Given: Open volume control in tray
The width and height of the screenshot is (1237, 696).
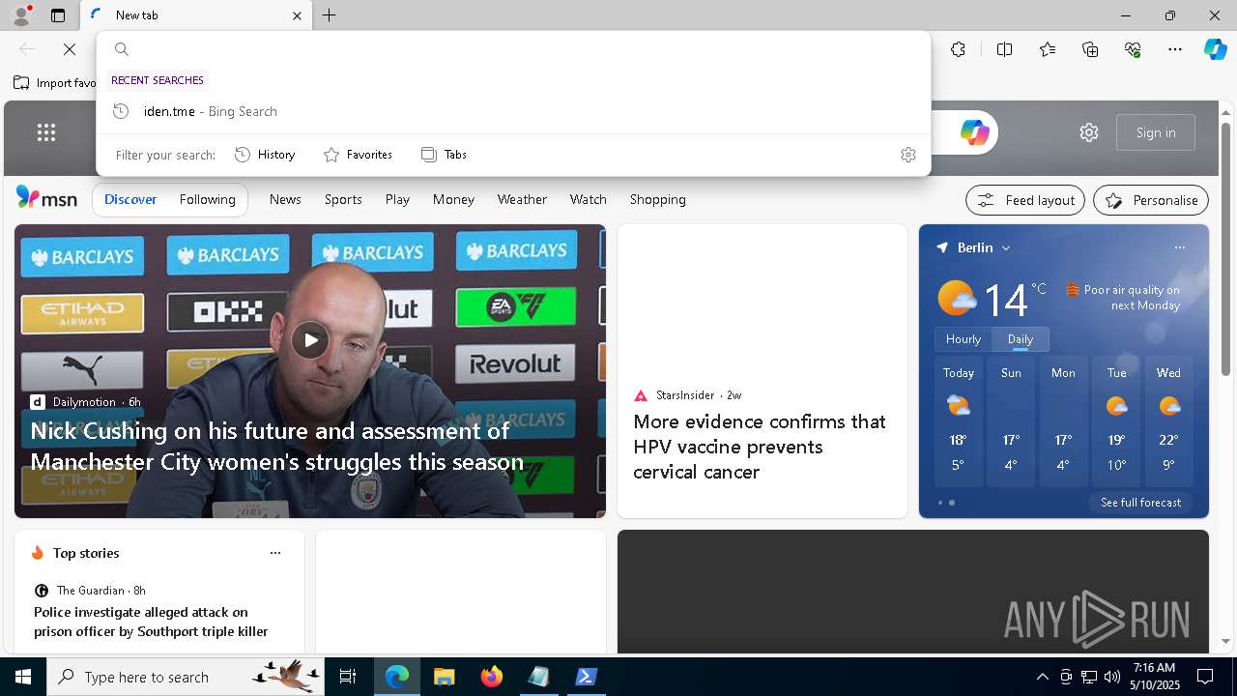Looking at the screenshot, I should click(1111, 677).
